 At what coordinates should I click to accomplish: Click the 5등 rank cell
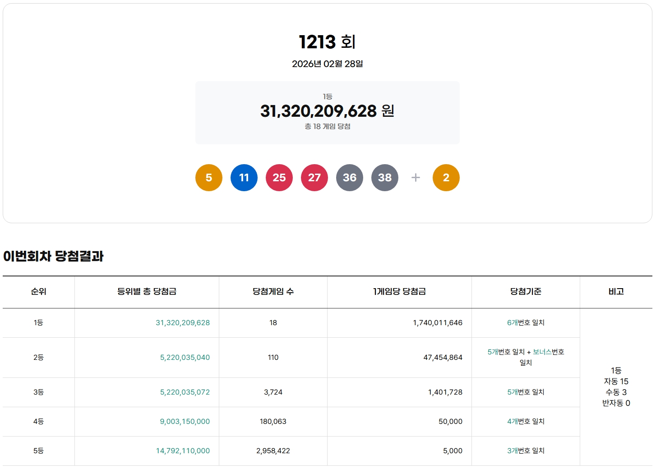(39, 451)
